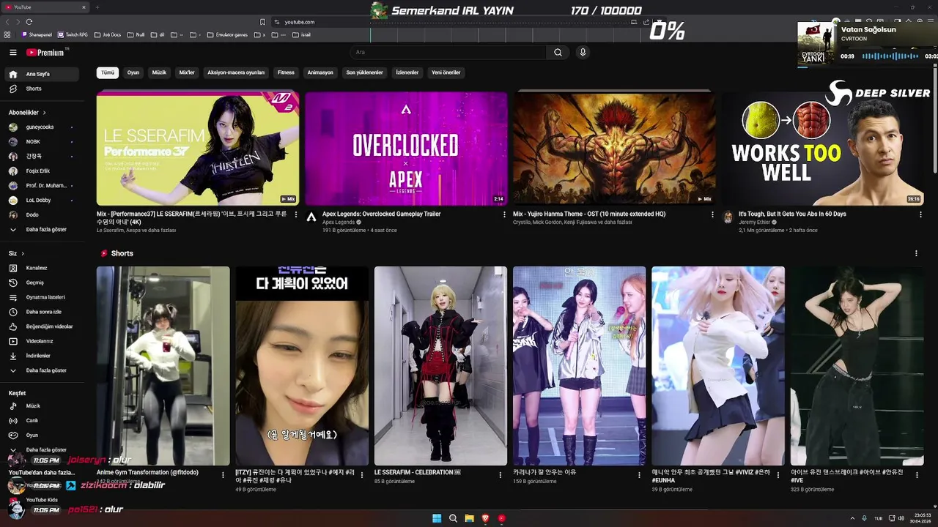The height and width of the screenshot is (527, 938).
Task: Select the Yeni öneriler filter chip
Action: coord(446,72)
